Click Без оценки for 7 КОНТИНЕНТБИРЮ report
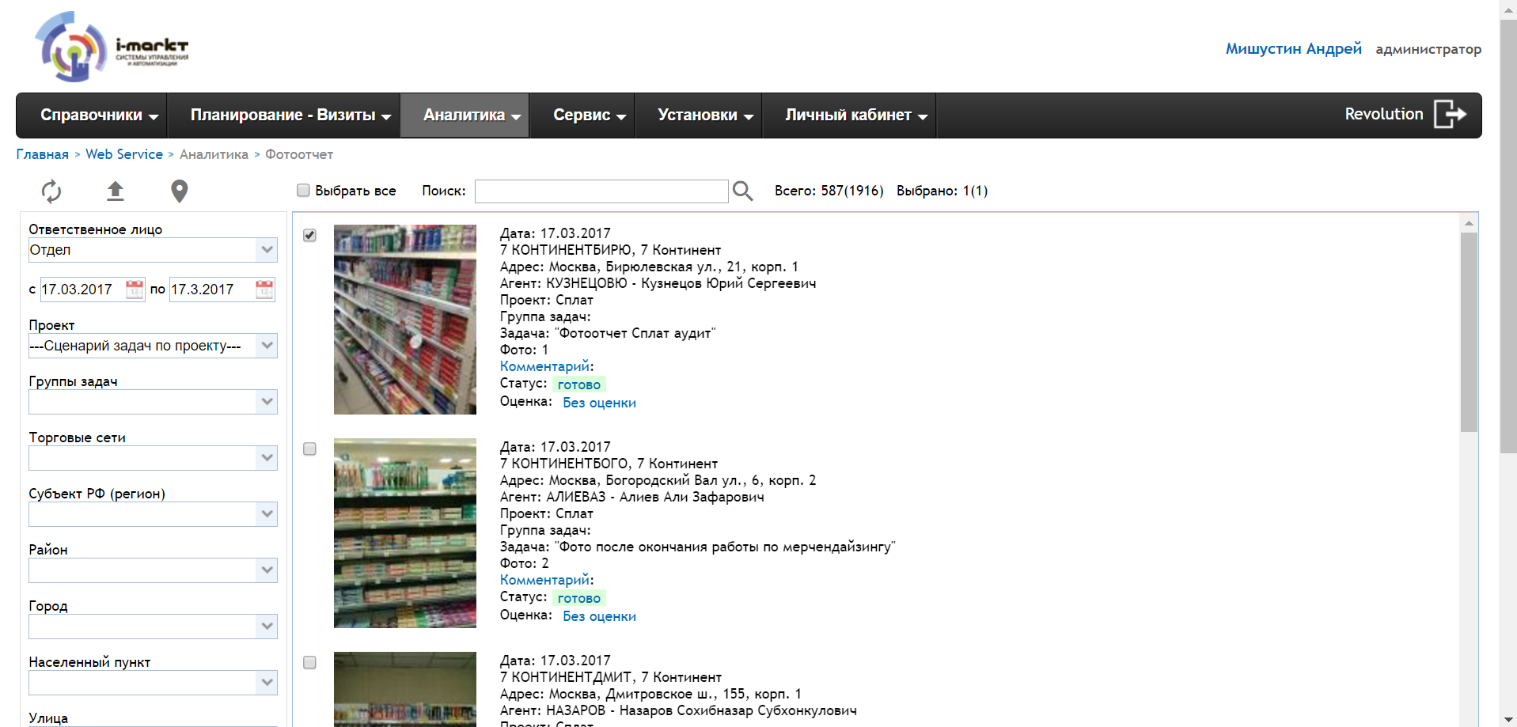 (x=599, y=403)
